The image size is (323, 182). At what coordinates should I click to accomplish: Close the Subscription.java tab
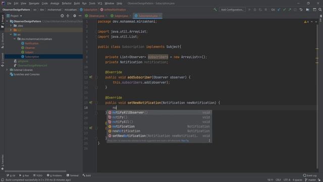[160, 16]
